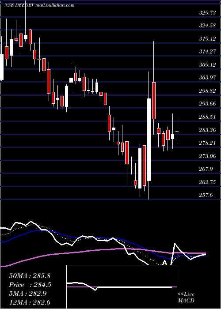Click the 262.75 price axis label
Screen dimensions: 221x309
point(207,182)
